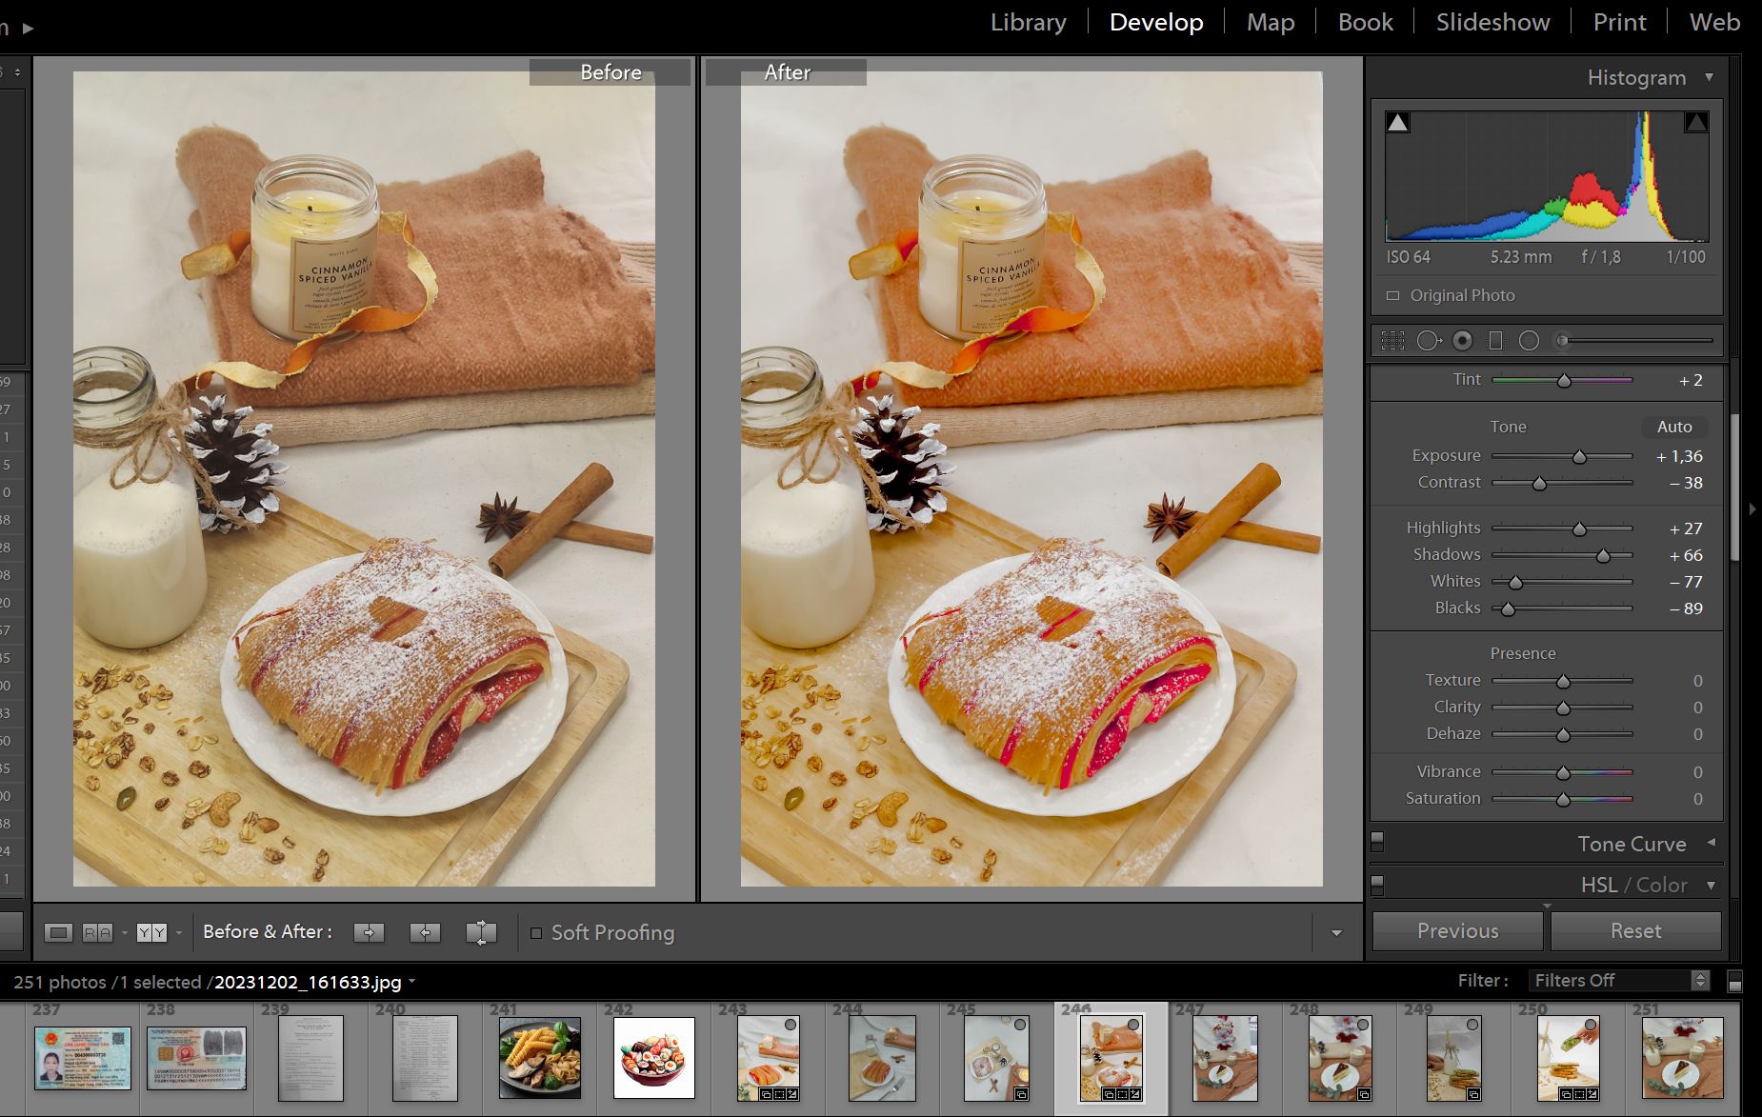Toggle Reference view RA icon

(x=97, y=932)
